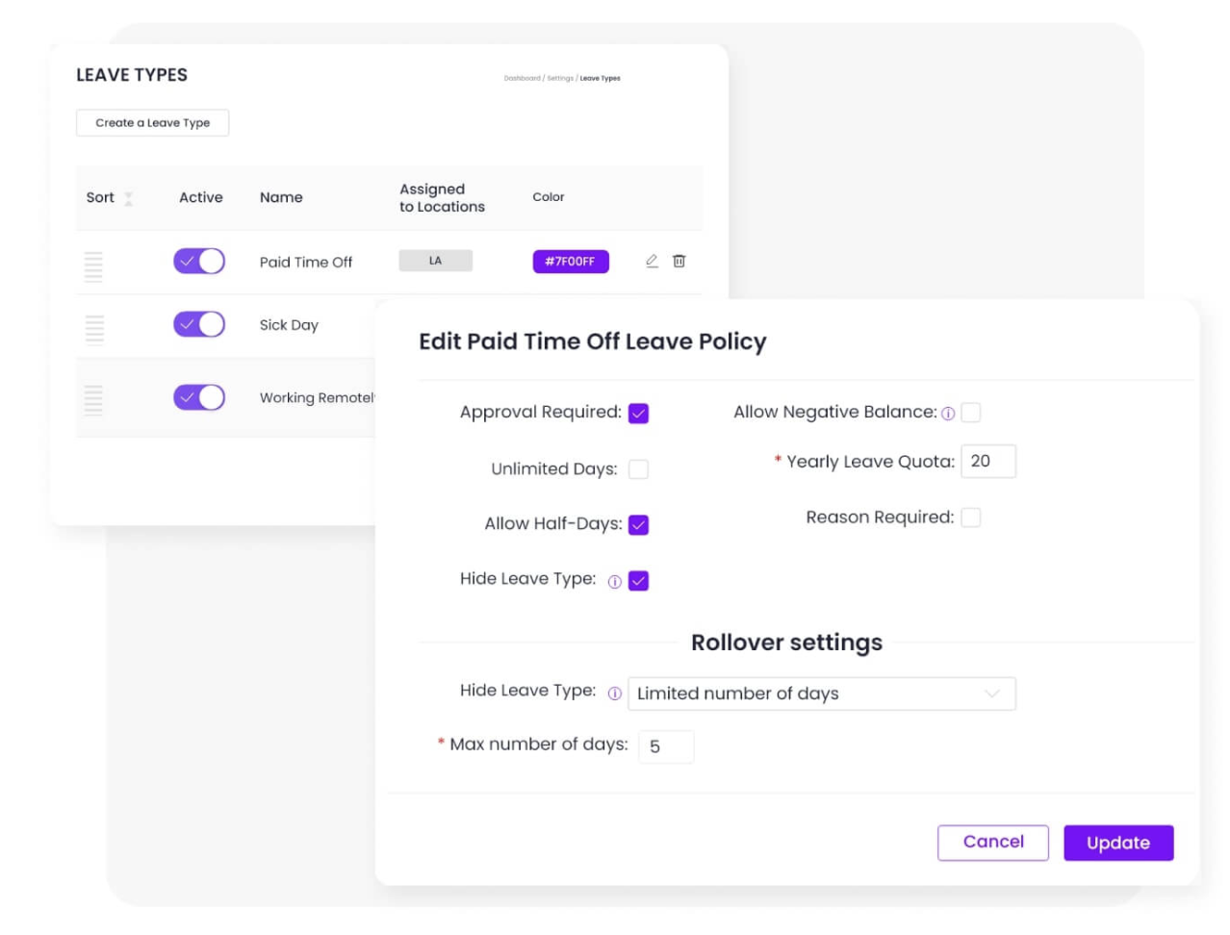Click the drag handle for Sick Day row
The image size is (1230, 935).
tap(94, 329)
